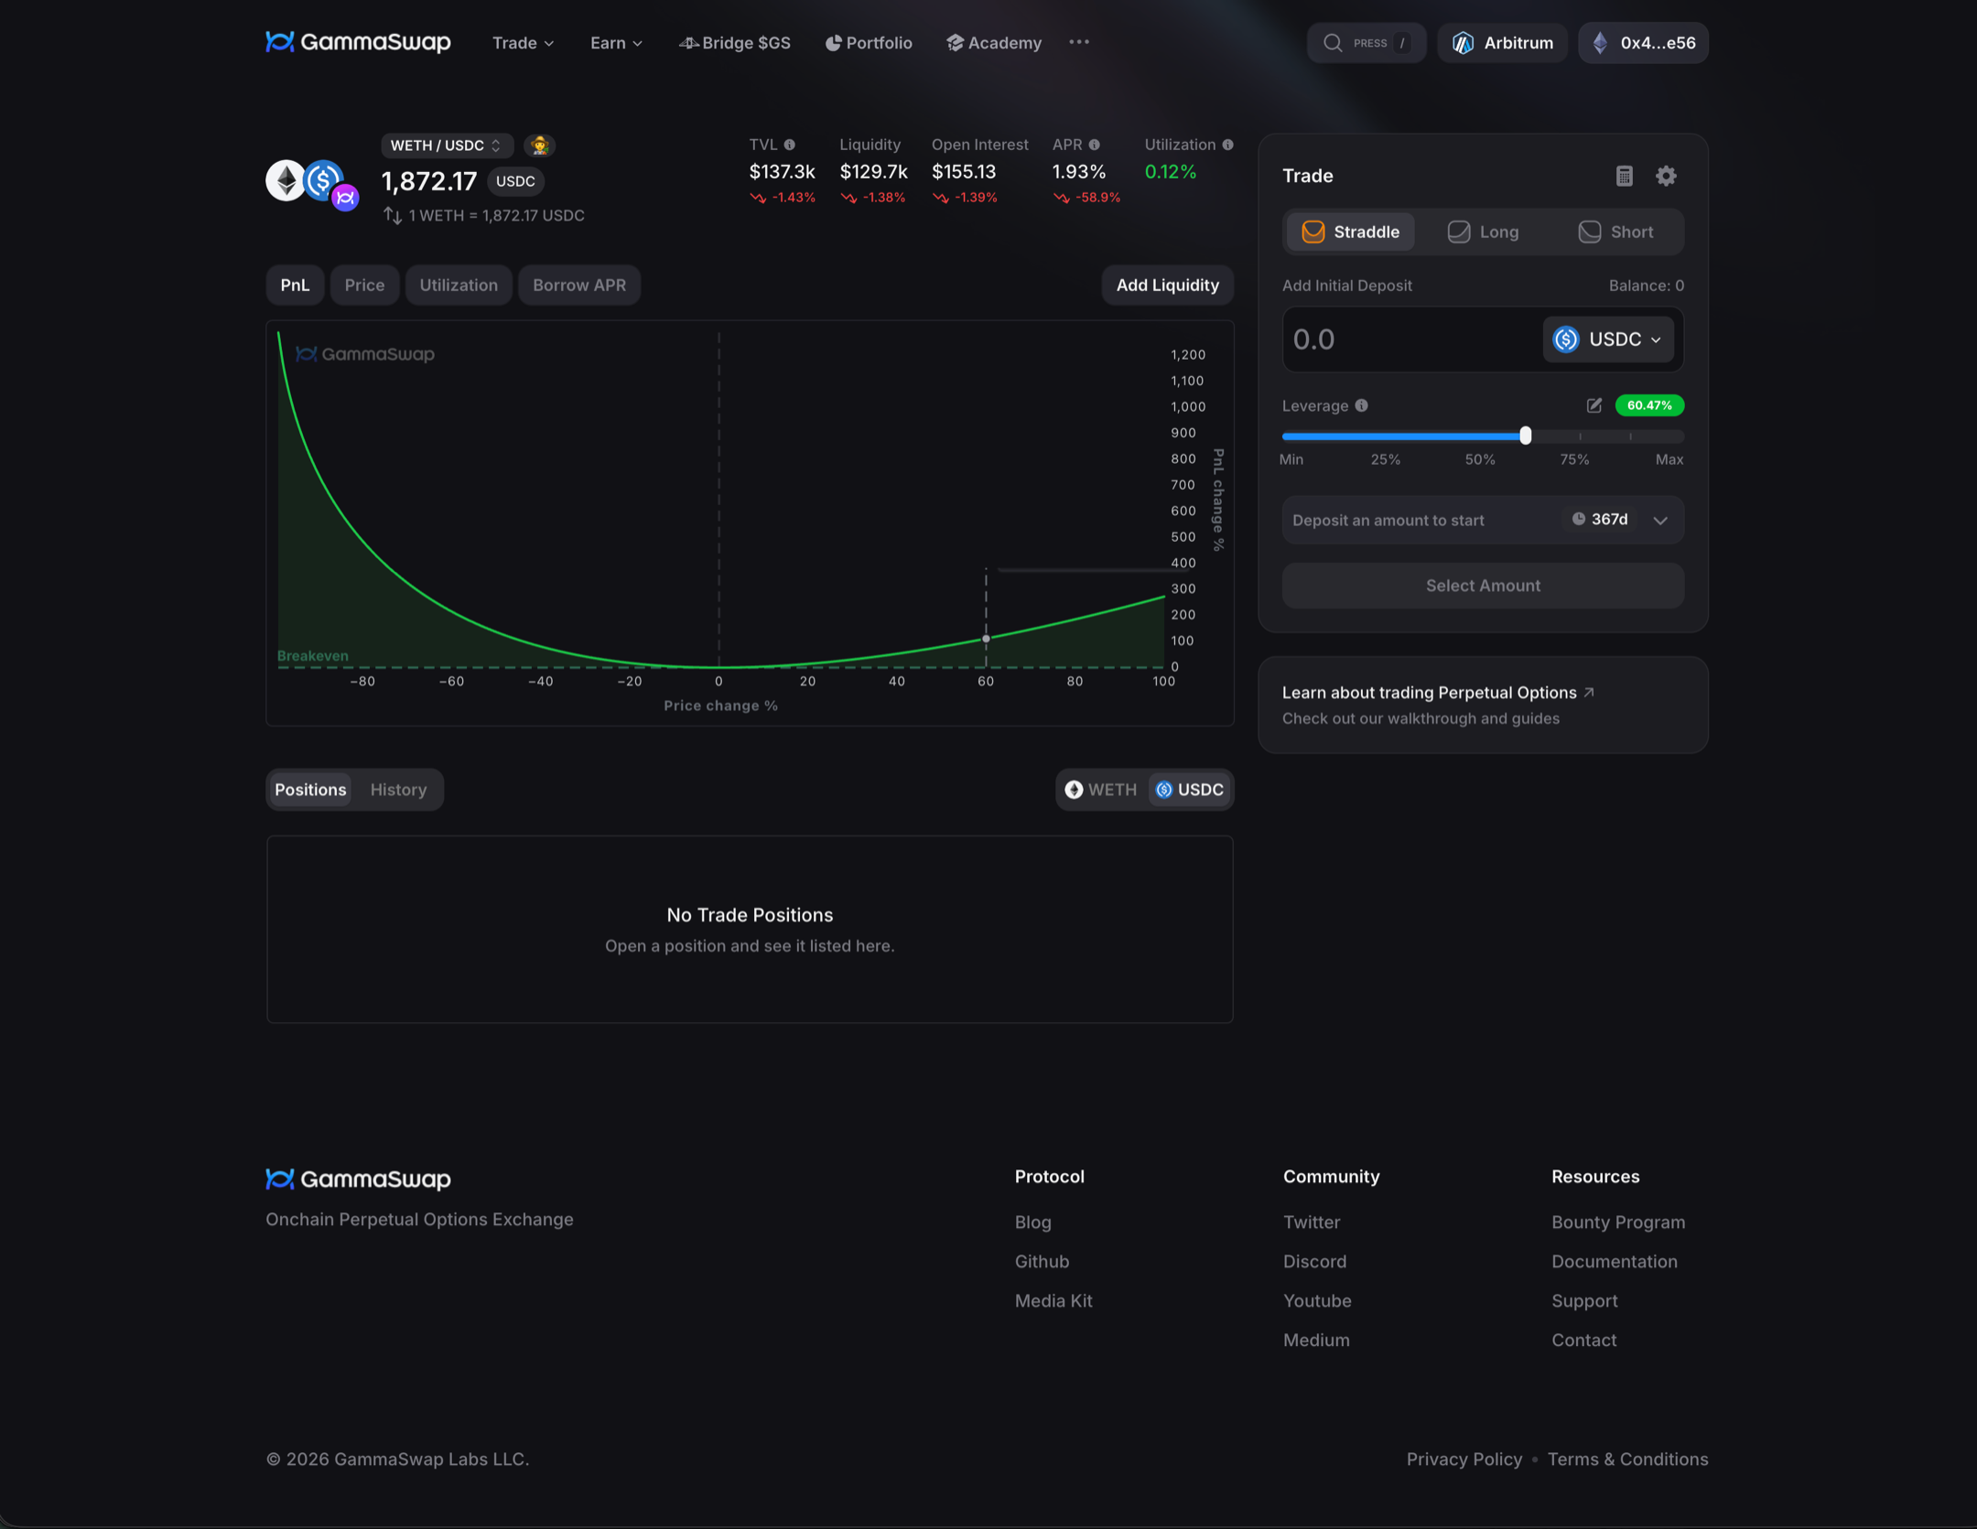
Task: Click the Leverage info icon
Action: click(1361, 405)
